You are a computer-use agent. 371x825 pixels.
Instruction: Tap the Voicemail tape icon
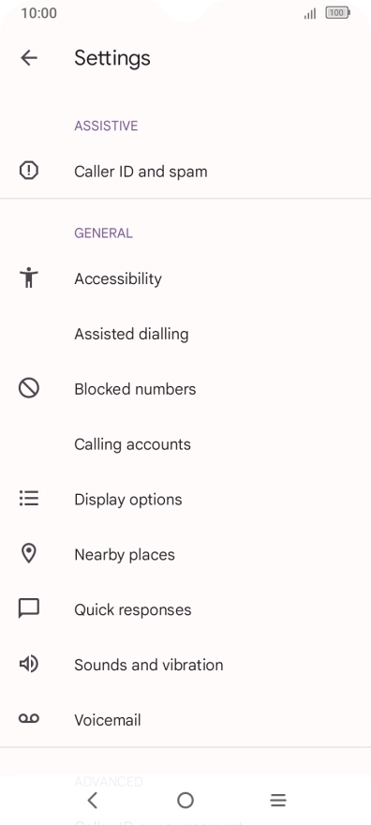[29, 719]
